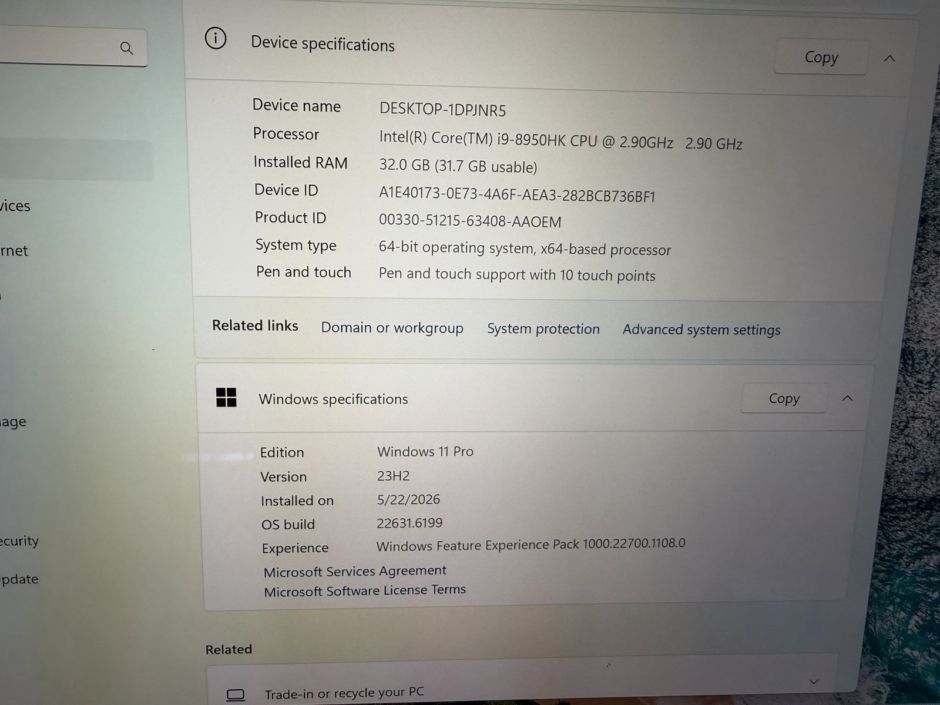Click the Related section heading
Image resolution: width=940 pixels, height=705 pixels.
point(229,649)
